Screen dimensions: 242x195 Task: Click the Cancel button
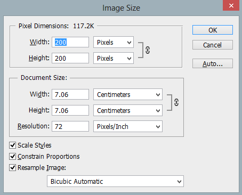[x=213, y=45]
